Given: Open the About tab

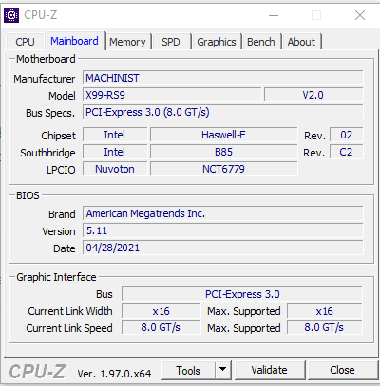Looking at the screenshot, I should coord(301,42).
